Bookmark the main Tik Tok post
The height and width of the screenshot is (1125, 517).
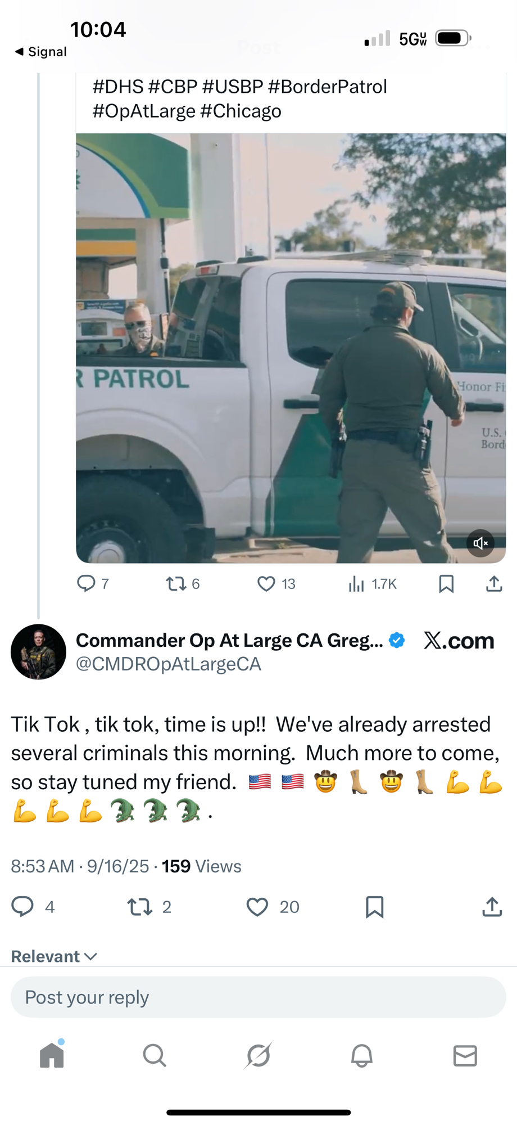[374, 907]
